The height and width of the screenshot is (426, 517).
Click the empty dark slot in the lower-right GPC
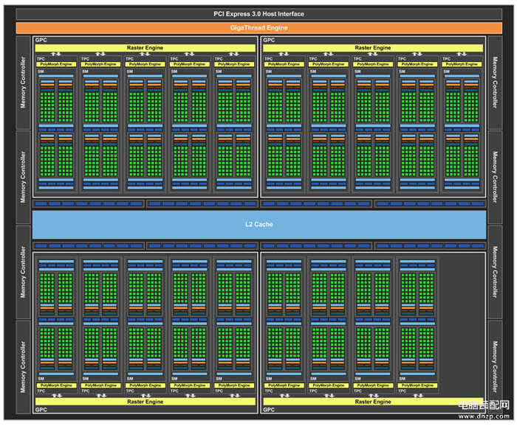tap(462, 325)
